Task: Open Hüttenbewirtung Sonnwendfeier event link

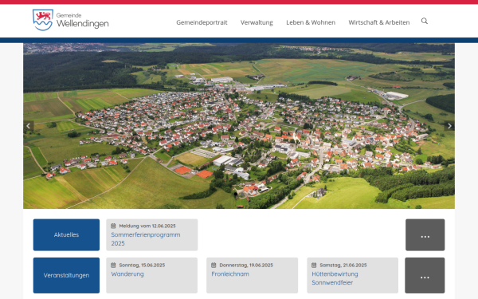Action: [335, 278]
